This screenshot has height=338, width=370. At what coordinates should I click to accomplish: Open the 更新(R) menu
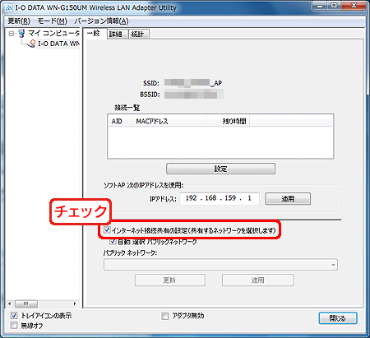click(19, 21)
